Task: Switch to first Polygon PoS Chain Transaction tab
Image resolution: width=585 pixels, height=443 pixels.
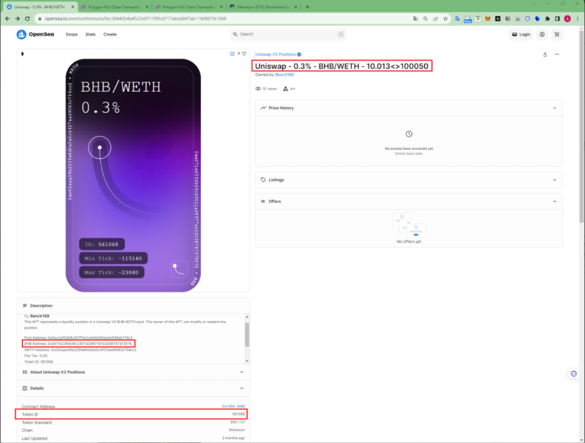Action: tap(114, 7)
